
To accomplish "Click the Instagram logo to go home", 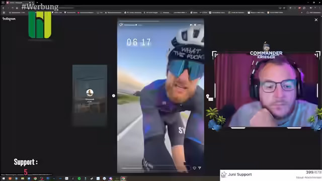I will [x=9, y=19].
